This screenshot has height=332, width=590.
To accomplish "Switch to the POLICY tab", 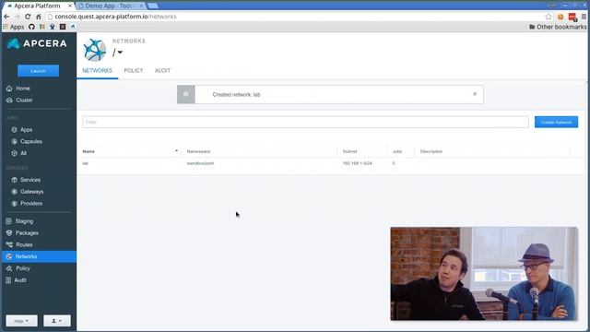I will [134, 70].
